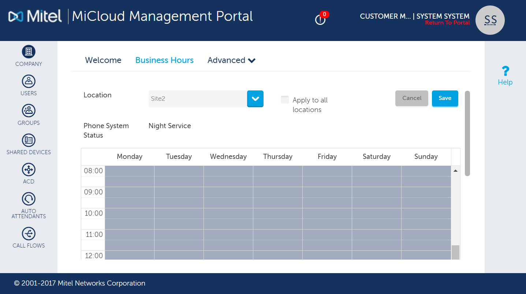Click the SS user avatar
526x294 pixels.
click(490, 21)
